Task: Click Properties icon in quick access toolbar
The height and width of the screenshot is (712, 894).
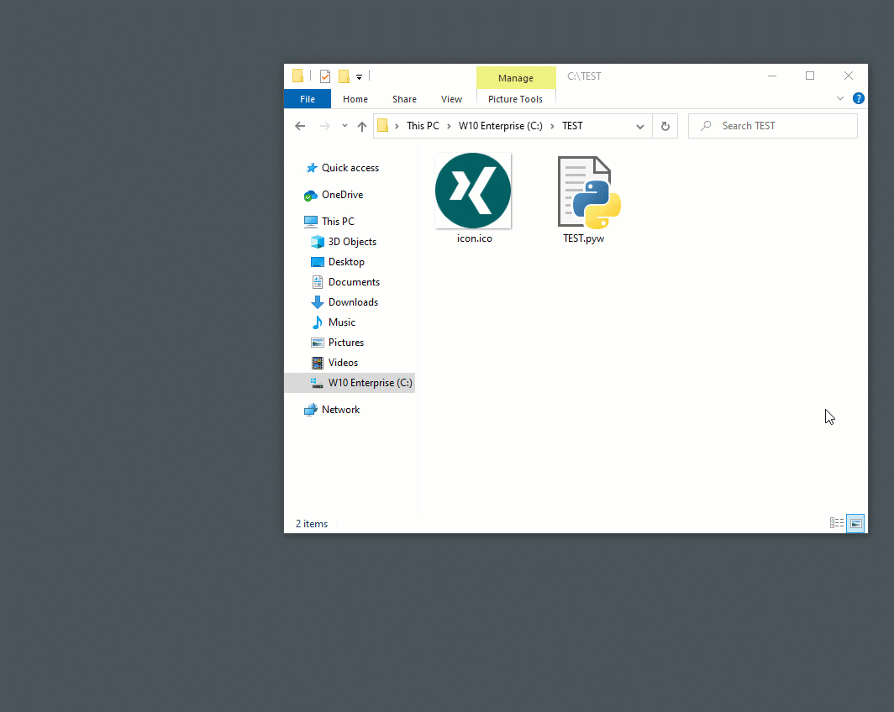Action: [325, 76]
